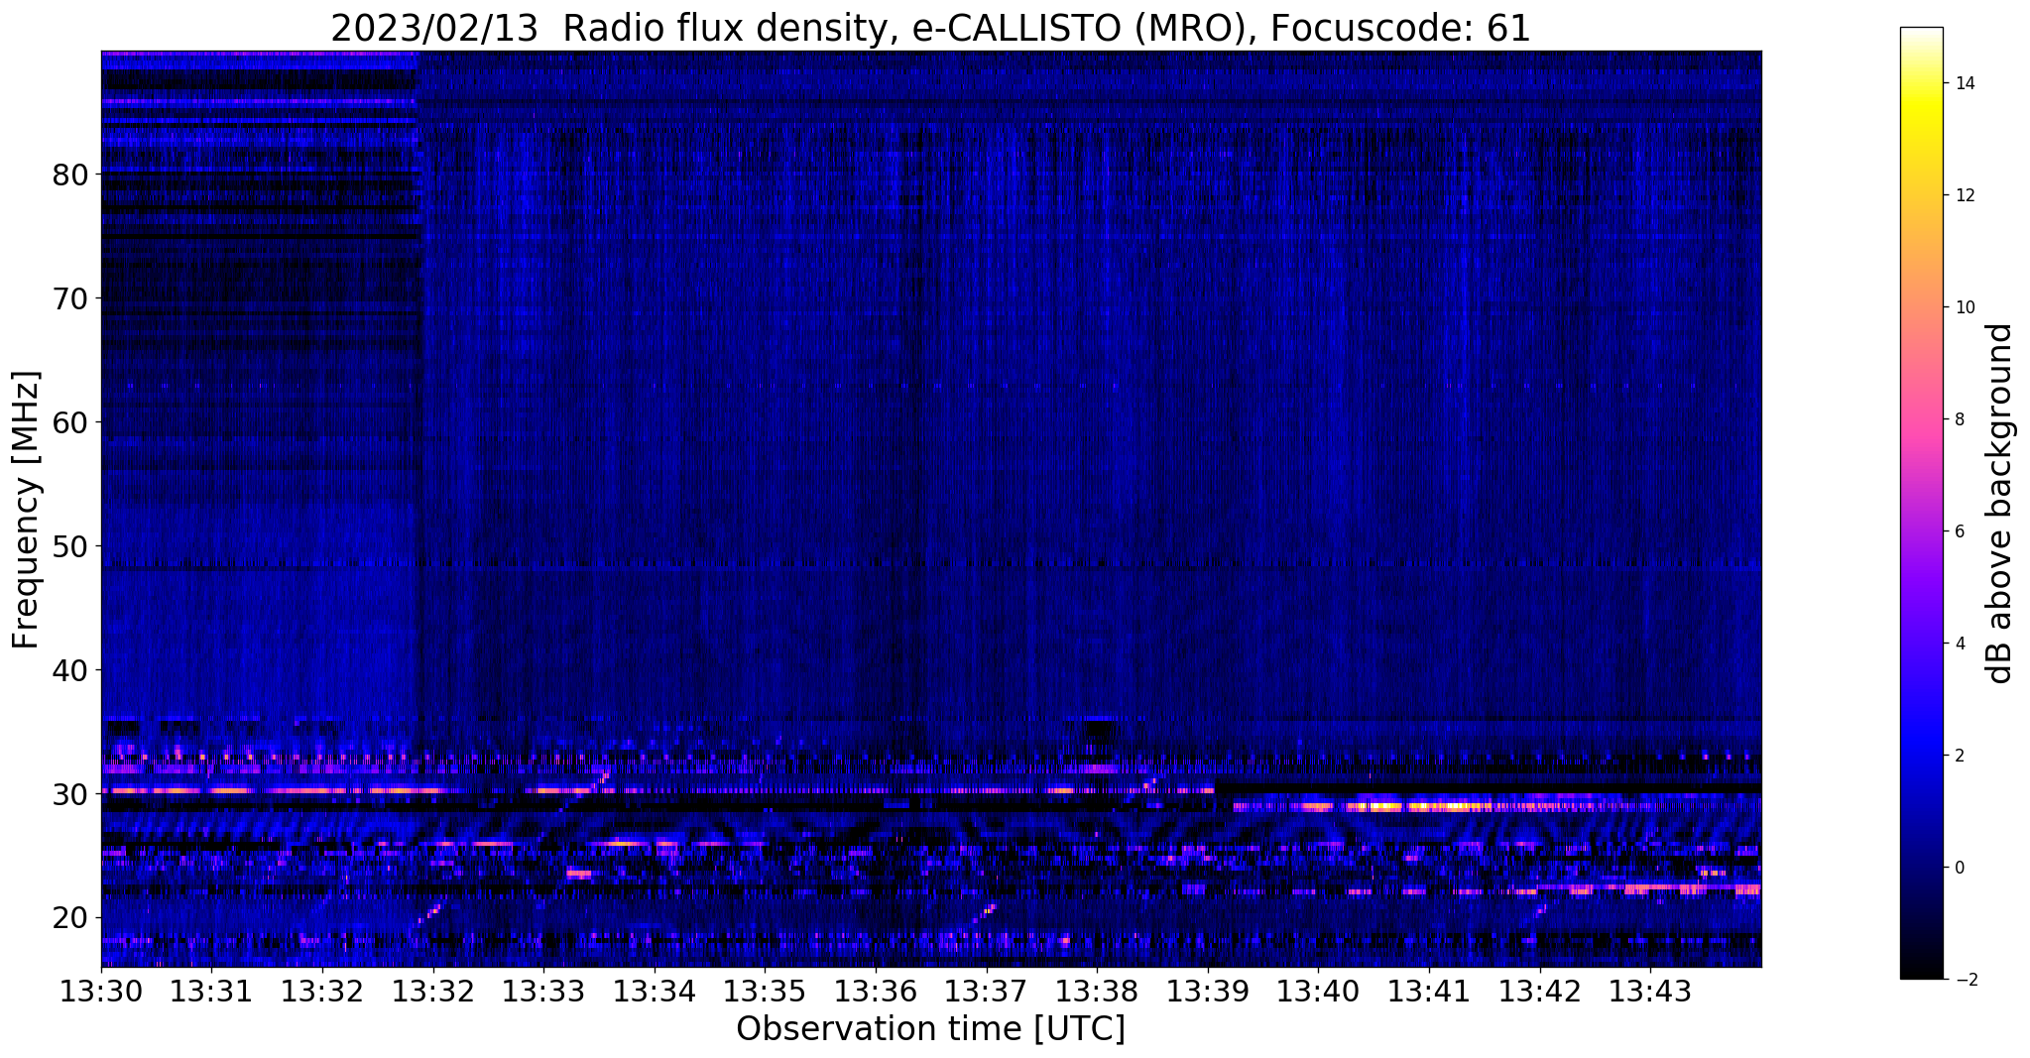The image size is (2030, 1058).
Task: Click the 70 MHz y-axis tick label
Action: pyautogui.click(x=71, y=298)
